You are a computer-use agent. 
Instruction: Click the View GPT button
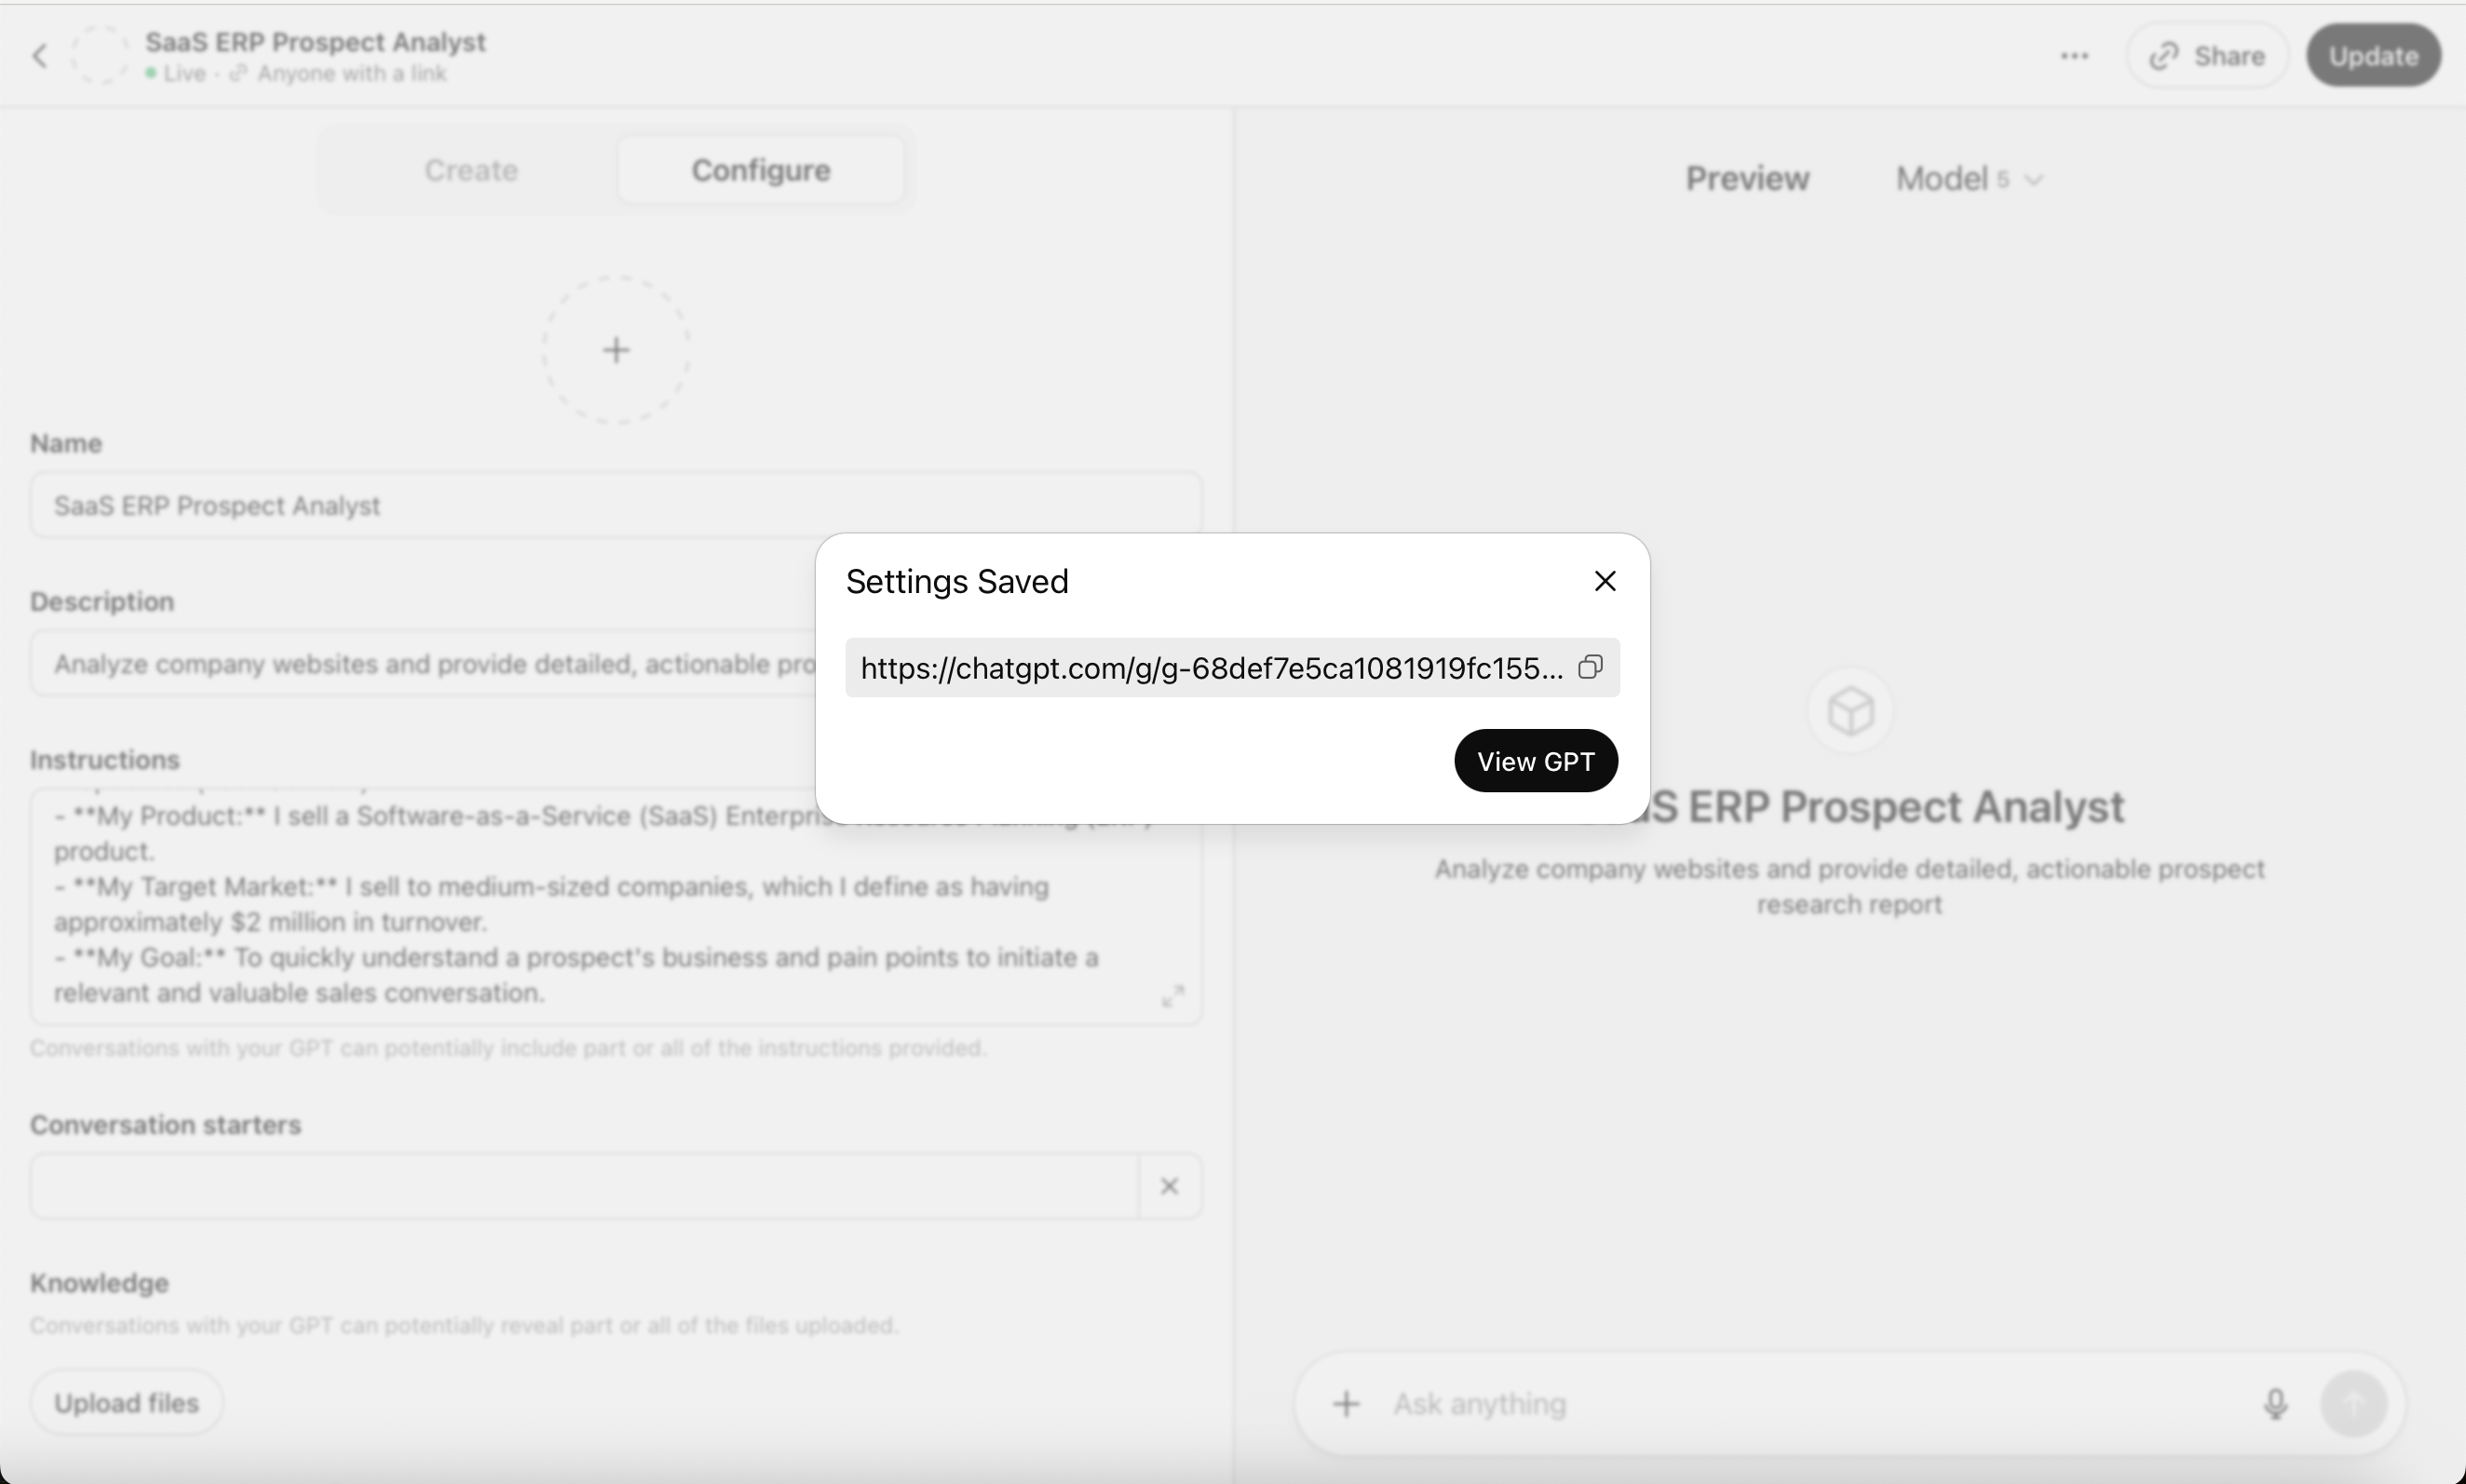1535,761
